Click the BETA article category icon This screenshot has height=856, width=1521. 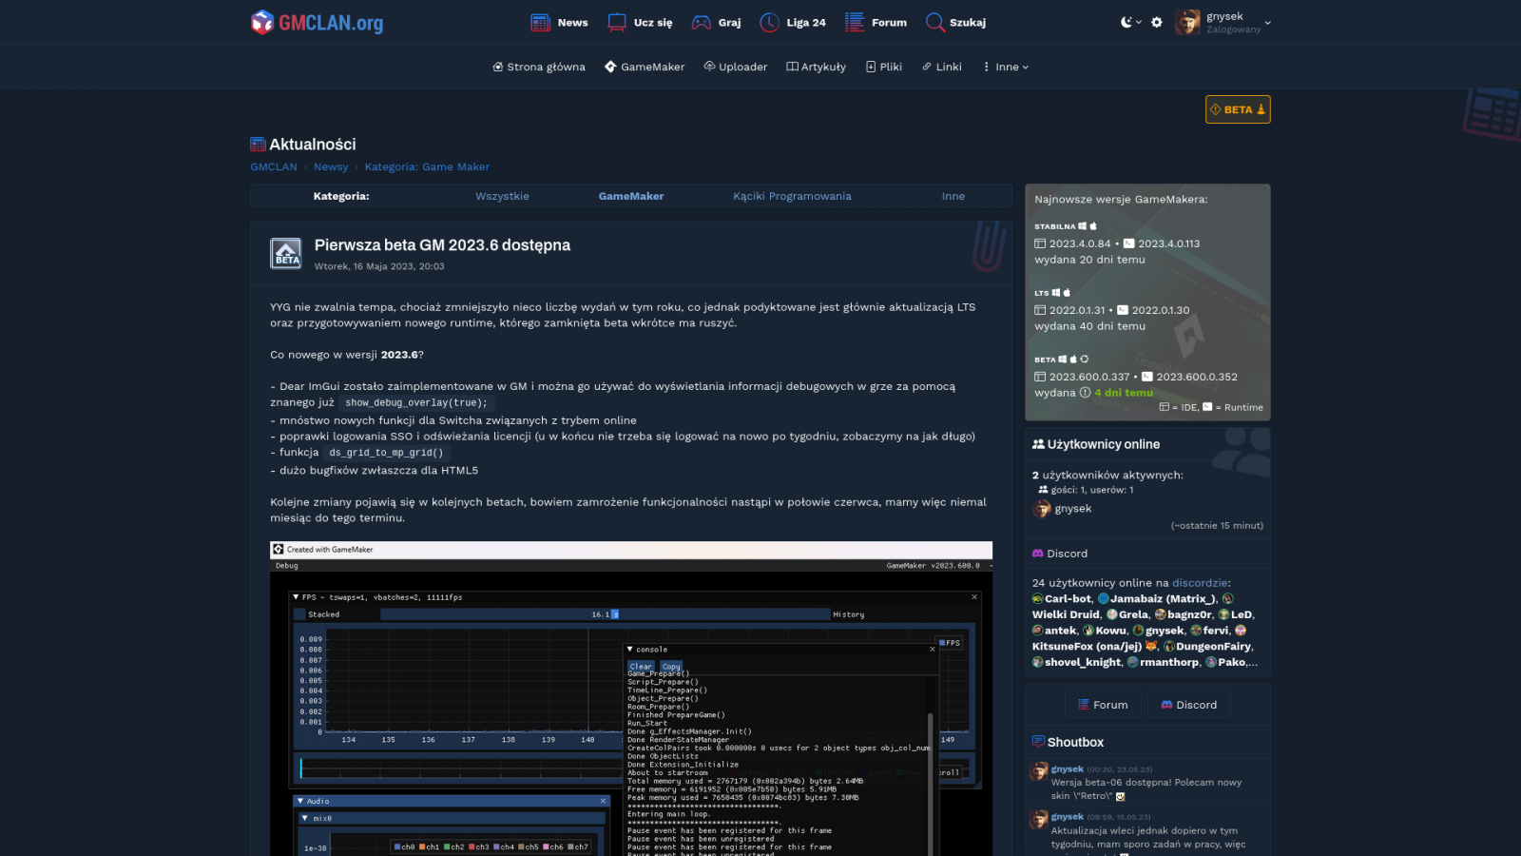tap(286, 253)
